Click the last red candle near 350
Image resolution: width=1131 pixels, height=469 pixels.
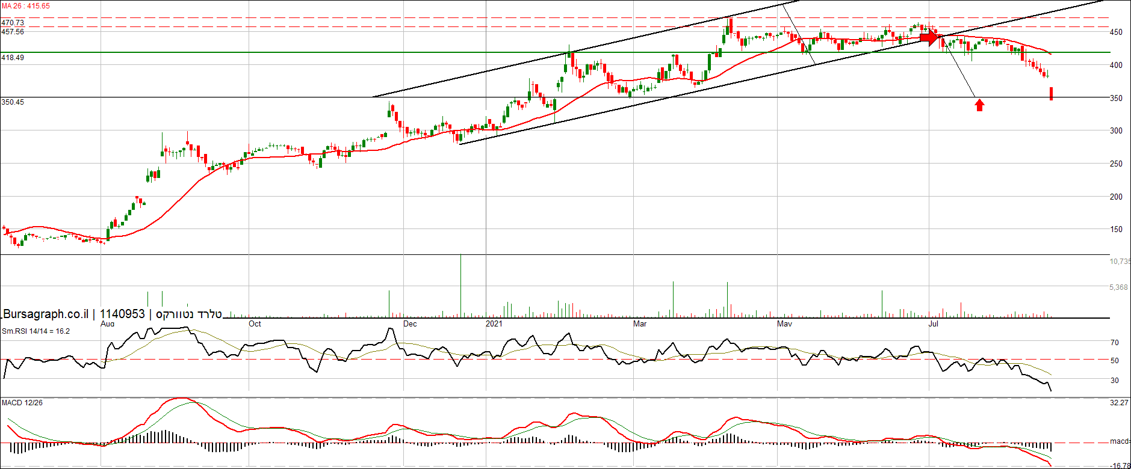[x=1051, y=94]
